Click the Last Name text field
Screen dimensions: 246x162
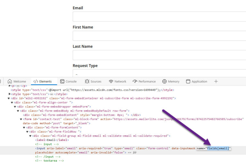point(159,55)
